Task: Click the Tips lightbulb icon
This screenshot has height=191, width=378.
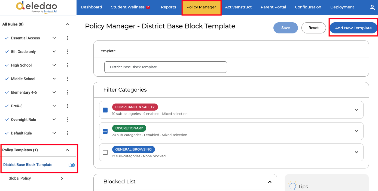Action: click(x=292, y=186)
